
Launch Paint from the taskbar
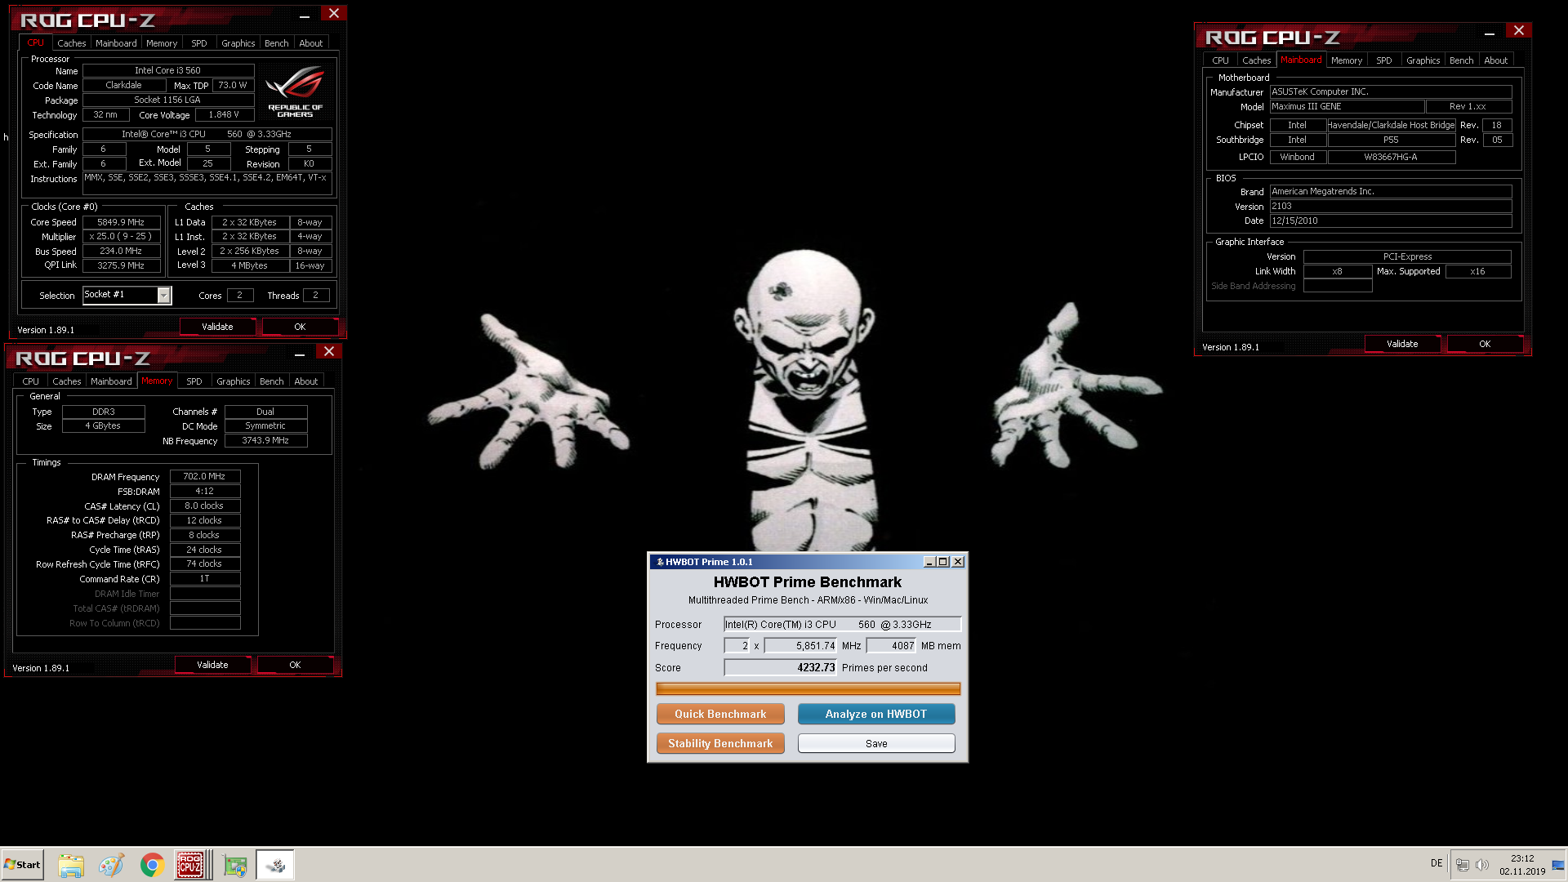[x=111, y=865]
